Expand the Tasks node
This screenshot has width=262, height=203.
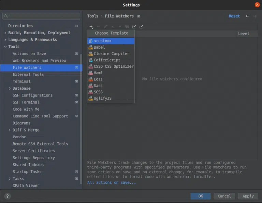[10, 179]
